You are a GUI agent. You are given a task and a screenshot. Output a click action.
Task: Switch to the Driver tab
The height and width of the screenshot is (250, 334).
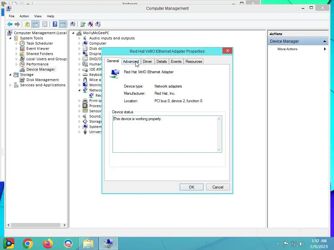147,62
